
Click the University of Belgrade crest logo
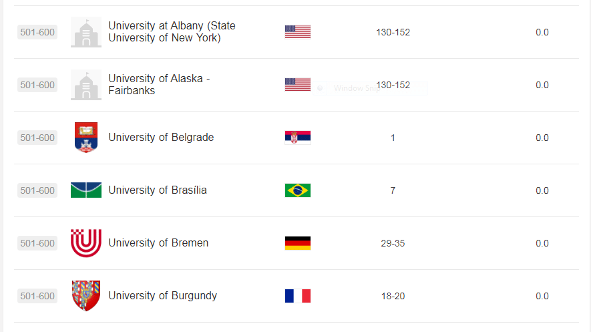click(x=86, y=138)
